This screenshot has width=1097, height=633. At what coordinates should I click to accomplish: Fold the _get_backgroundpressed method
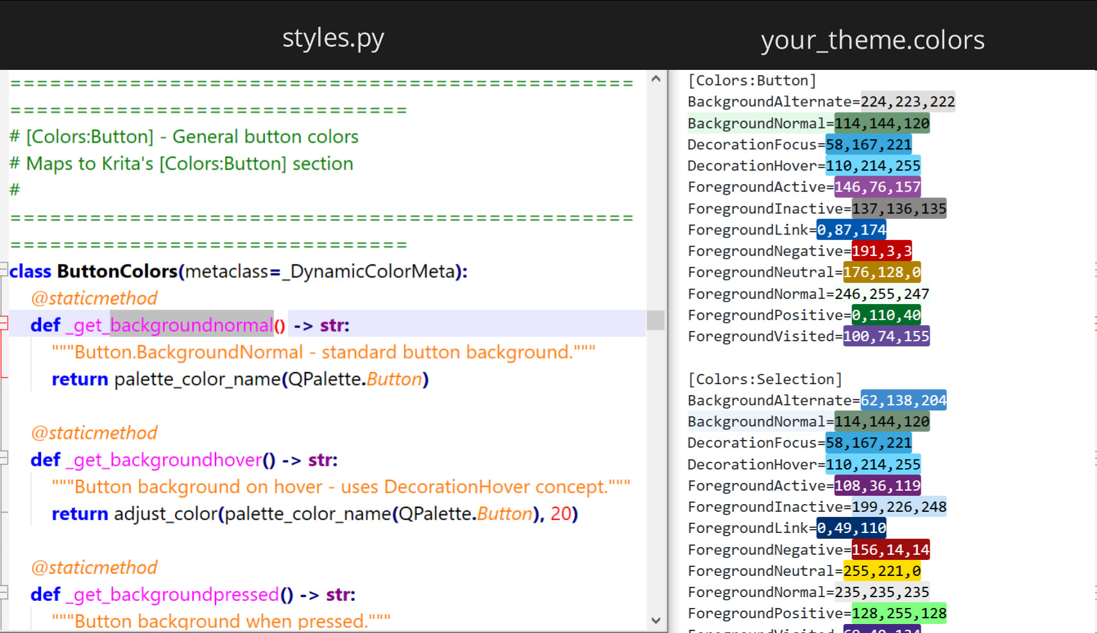4,592
